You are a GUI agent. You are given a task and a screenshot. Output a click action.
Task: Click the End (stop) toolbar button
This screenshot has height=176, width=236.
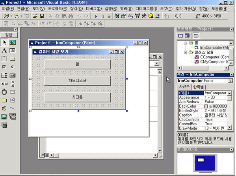point(109,16)
